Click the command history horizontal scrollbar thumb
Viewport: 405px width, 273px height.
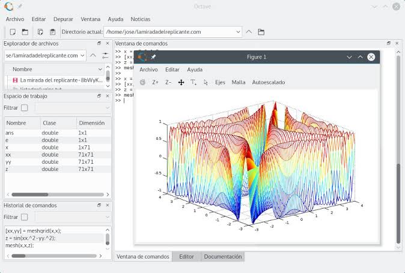(19, 256)
